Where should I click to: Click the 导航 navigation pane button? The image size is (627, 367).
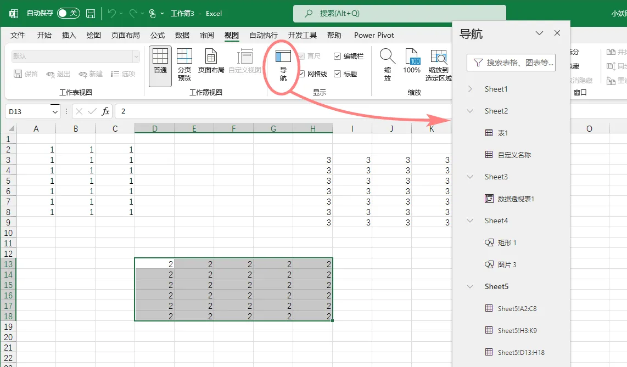283,66
